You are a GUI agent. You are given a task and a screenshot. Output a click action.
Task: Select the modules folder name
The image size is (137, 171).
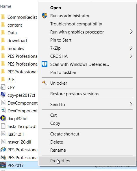[16, 49]
